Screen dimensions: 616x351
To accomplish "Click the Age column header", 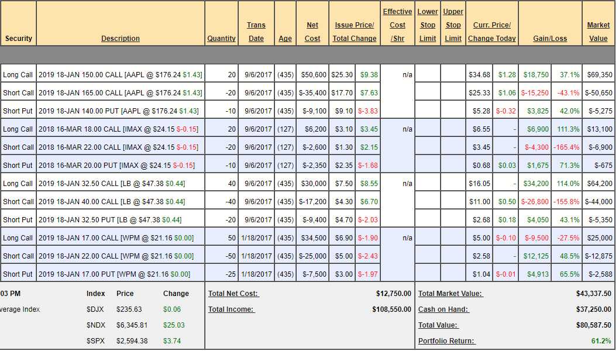I will 285,39.
